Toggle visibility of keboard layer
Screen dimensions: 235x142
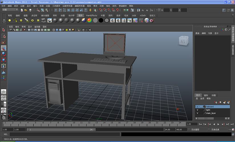point(197,107)
